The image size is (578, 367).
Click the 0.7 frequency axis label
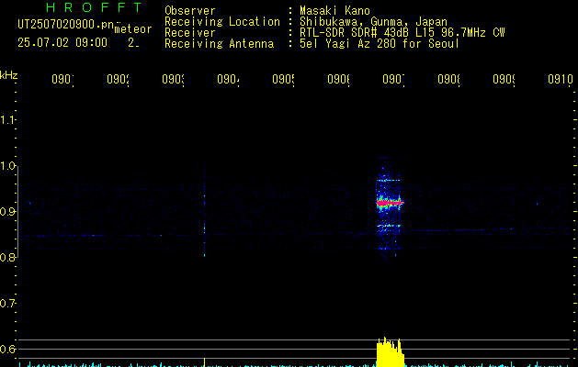pyautogui.click(x=7, y=304)
